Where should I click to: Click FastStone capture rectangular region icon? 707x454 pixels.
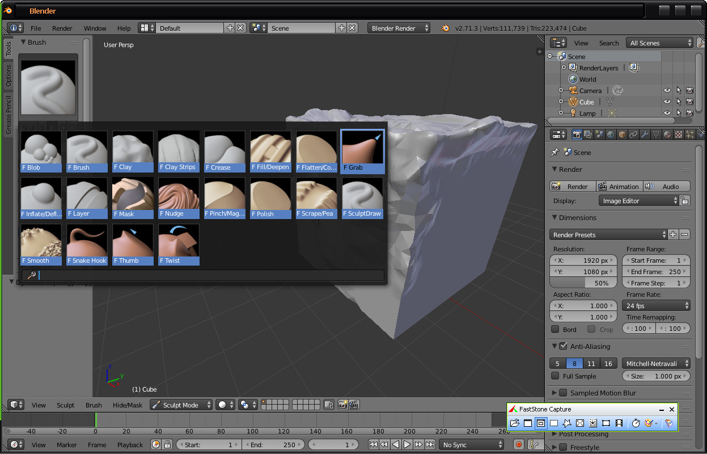554,423
